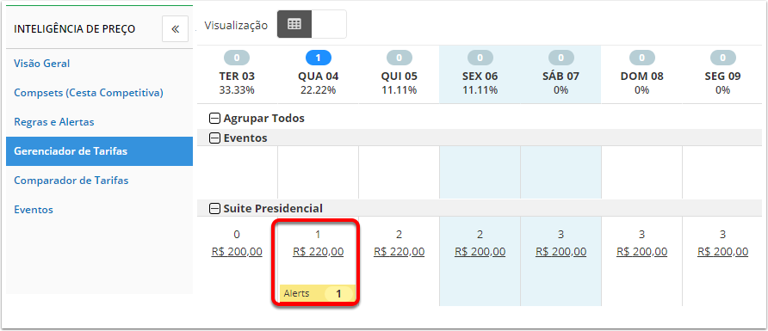The width and height of the screenshot is (768, 331).
Task: Click the gray 0 badge above TER 03
Action: pos(237,58)
